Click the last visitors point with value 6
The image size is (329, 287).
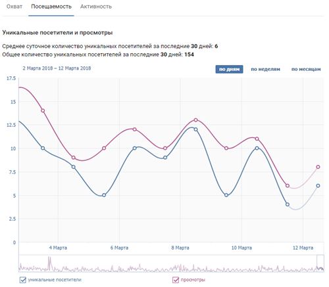(x=318, y=186)
